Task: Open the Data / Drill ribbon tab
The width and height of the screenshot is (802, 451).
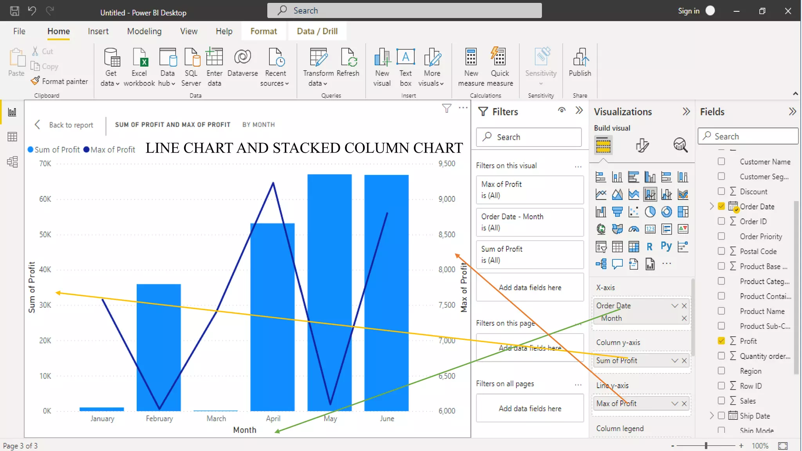Action: [317, 31]
